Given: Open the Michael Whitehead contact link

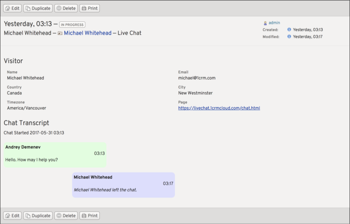Looking at the screenshot, I should pos(87,33).
